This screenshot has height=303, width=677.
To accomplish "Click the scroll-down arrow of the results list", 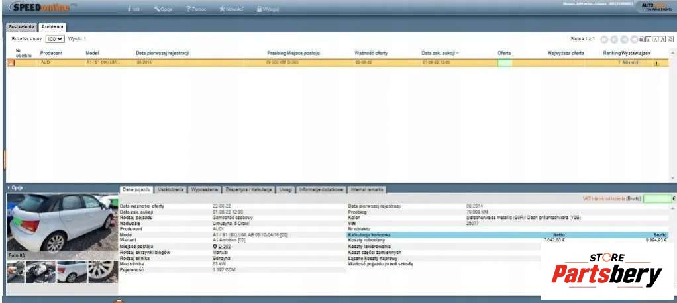I will point(672,178).
